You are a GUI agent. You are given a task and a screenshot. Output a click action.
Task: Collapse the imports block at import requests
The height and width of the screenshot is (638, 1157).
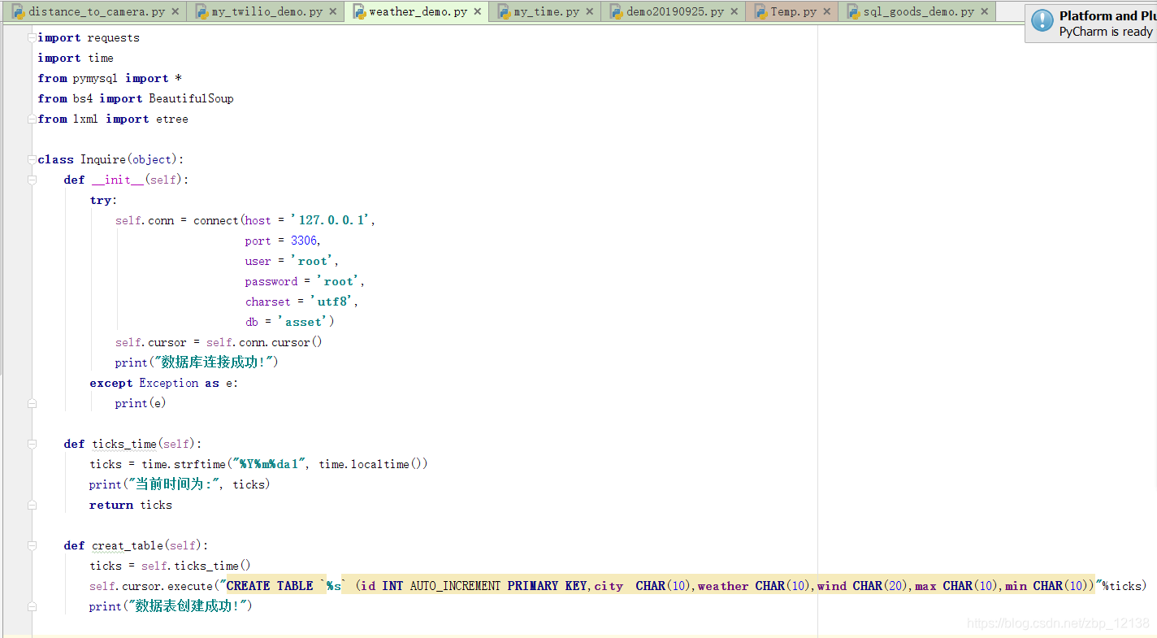click(32, 37)
